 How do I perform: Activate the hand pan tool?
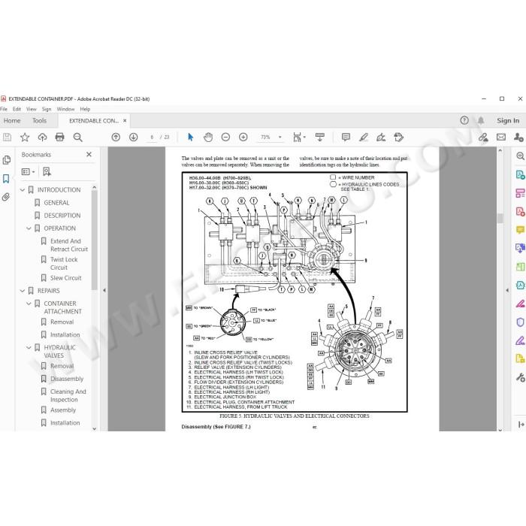pyautogui.click(x=208, y=138)
